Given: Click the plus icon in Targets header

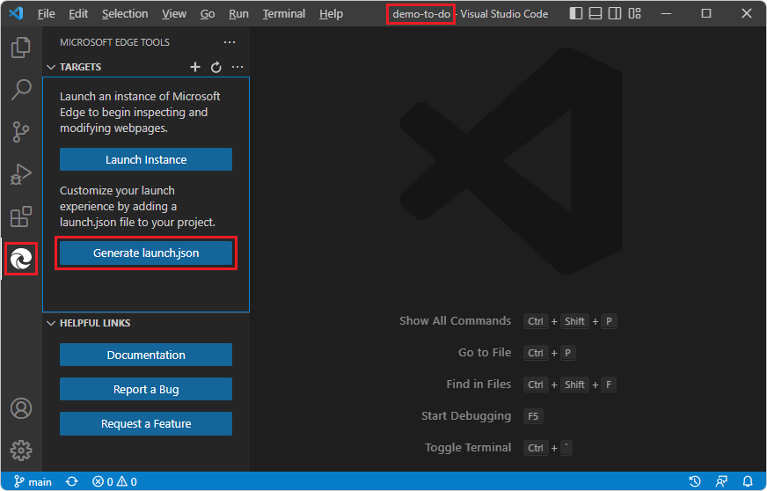Looking at the screenshot, I should (195, 67).
